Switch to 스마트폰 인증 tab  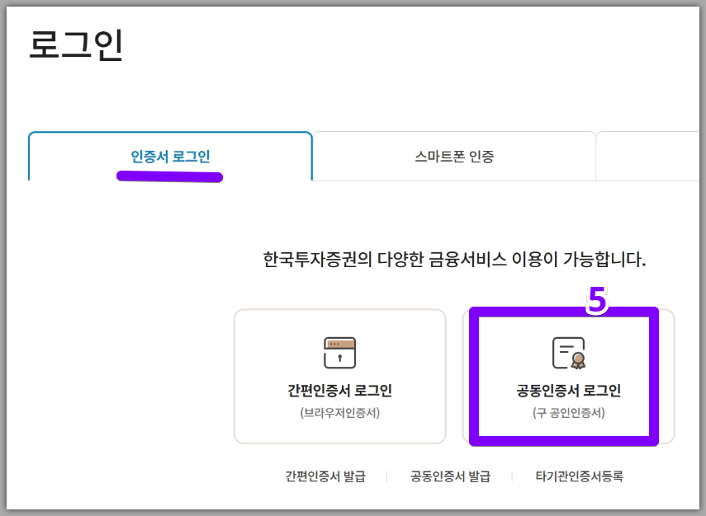pyautogui.click(x=454, y=156)
